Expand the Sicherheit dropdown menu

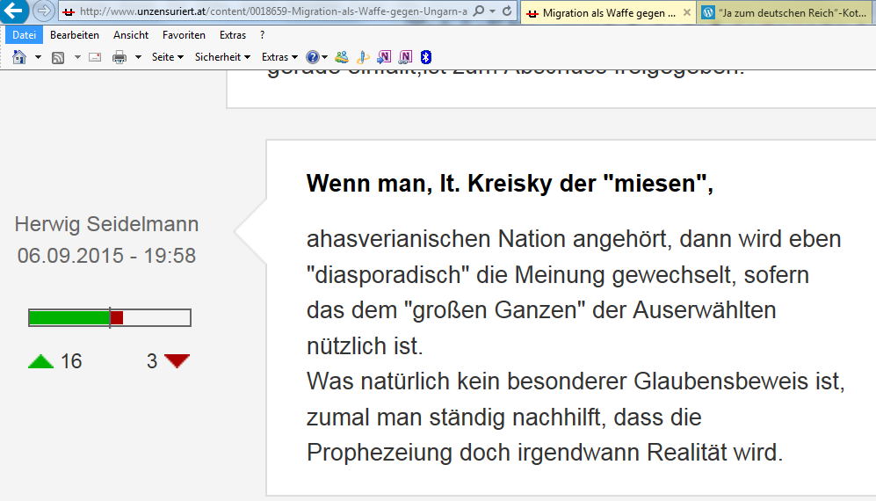(x=222, y=57)
